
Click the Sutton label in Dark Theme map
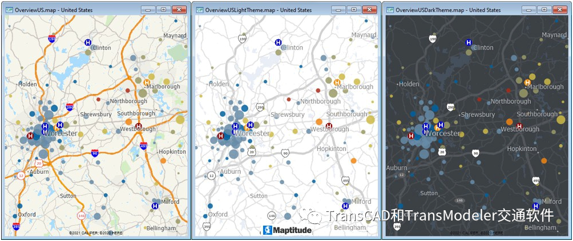429,193
